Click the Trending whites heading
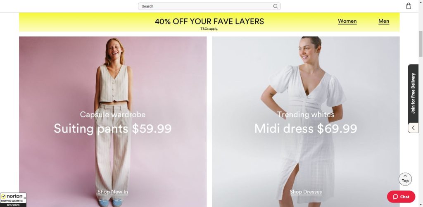This screenshot has height=207, width=423. pyautogui.click(x=306, y=114)
